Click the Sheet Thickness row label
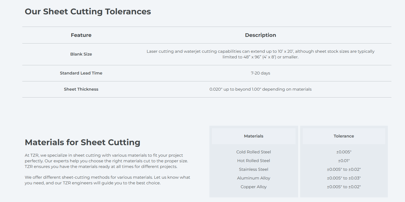This screenshot has width=405, height=202. point(81,89)
